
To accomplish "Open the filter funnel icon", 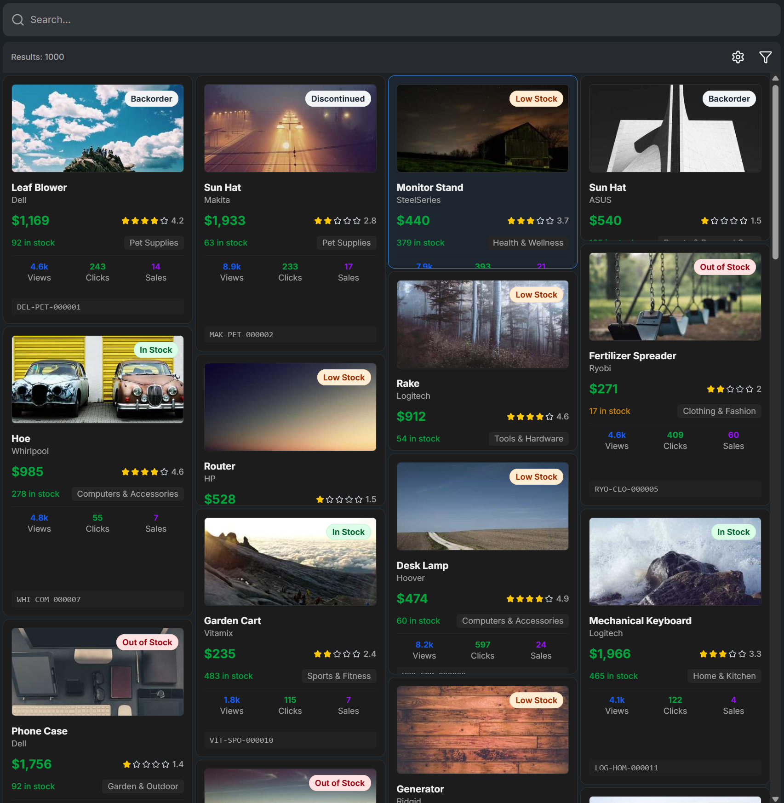I will [x=765, y=57].
